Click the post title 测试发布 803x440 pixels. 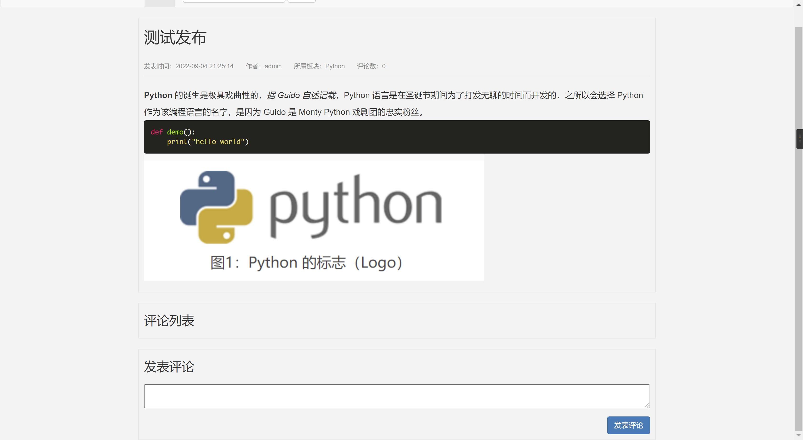click(x=175, y=37)
